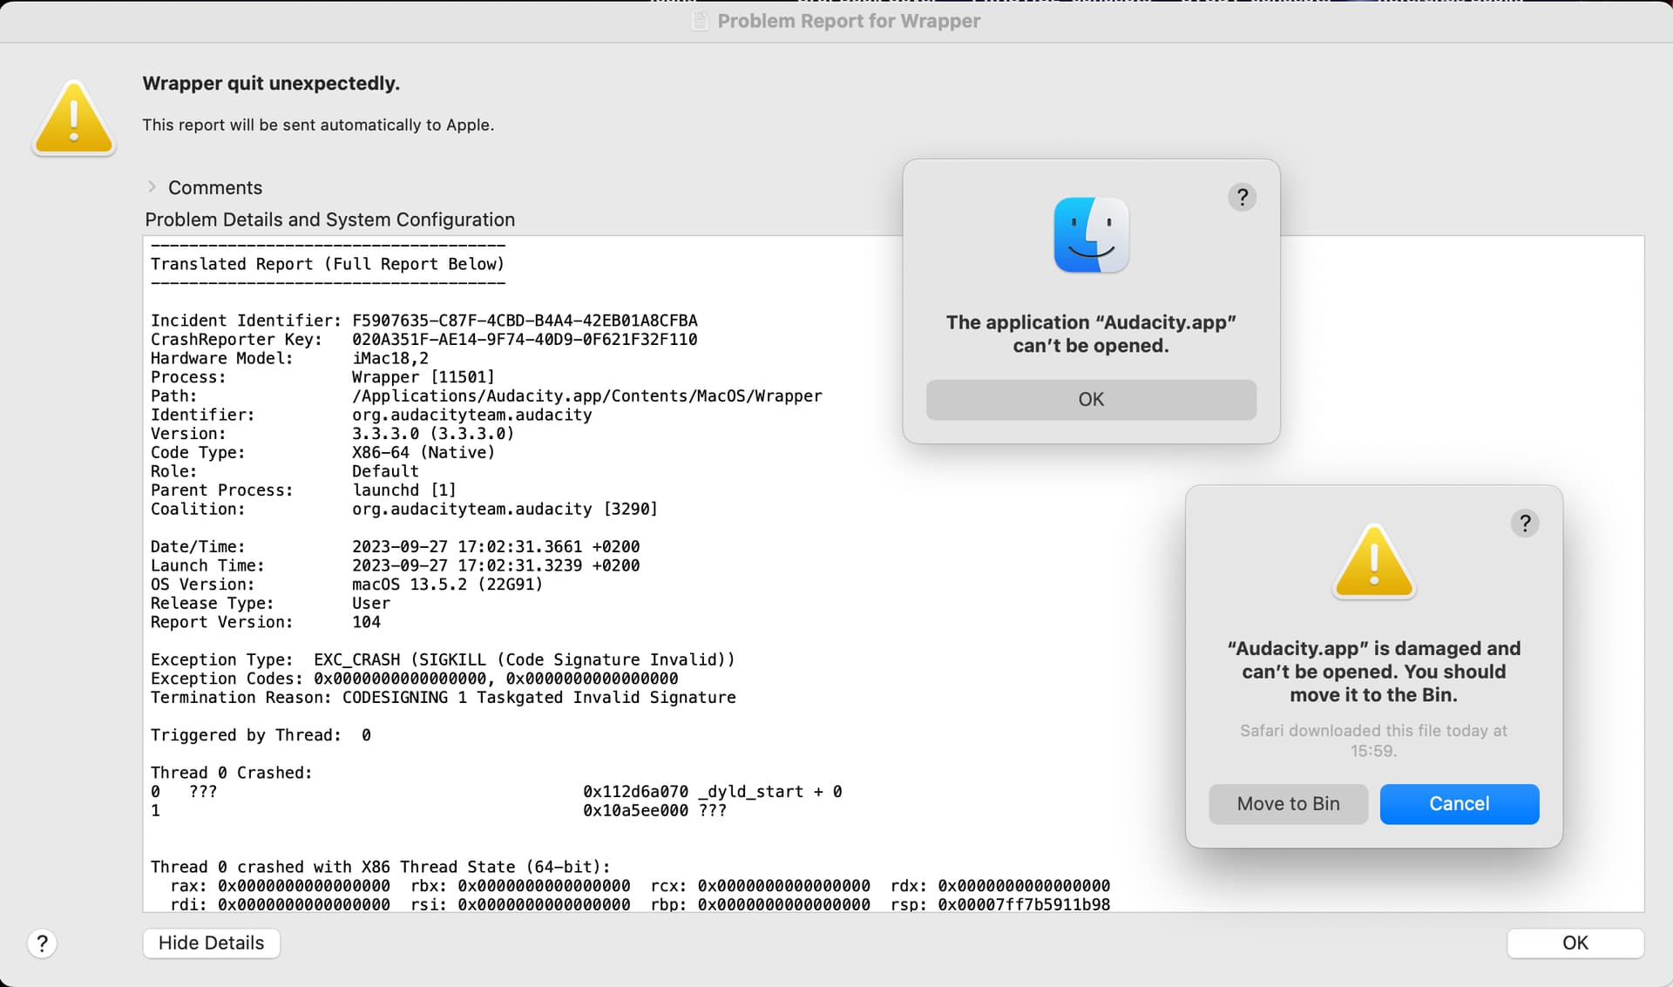Click the document icon in title bar
Image resolution: width=1673 pixels, height=987 pixels.
[700, 21]
